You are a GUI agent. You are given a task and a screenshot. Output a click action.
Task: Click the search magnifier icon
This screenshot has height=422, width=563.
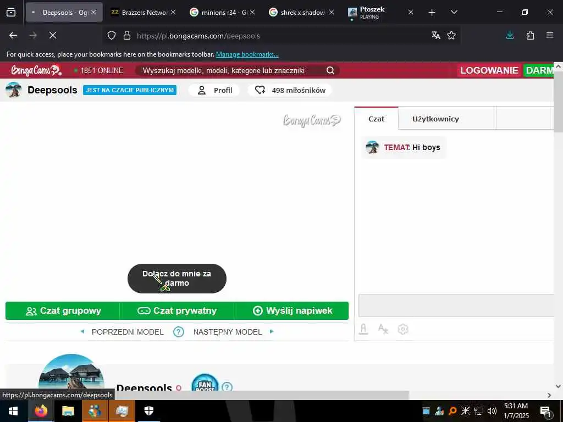click(x=330, y=70)
